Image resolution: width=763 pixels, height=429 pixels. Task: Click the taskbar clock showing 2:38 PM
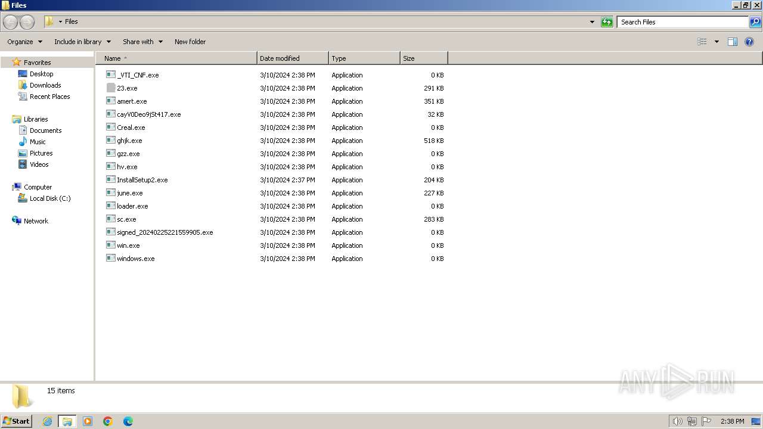click(732, 421)
